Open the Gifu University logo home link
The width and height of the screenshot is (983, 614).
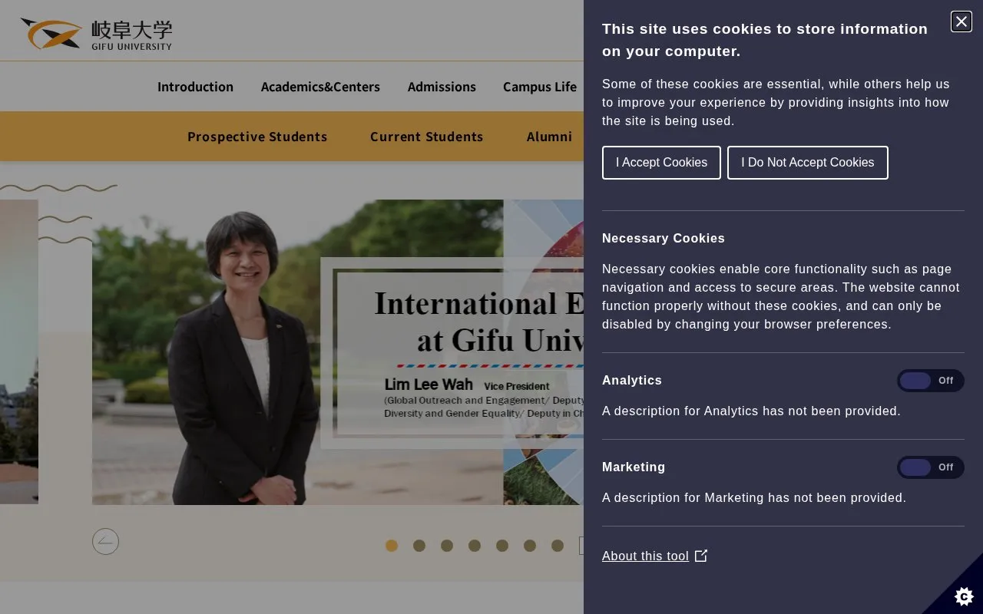point(96,35)
